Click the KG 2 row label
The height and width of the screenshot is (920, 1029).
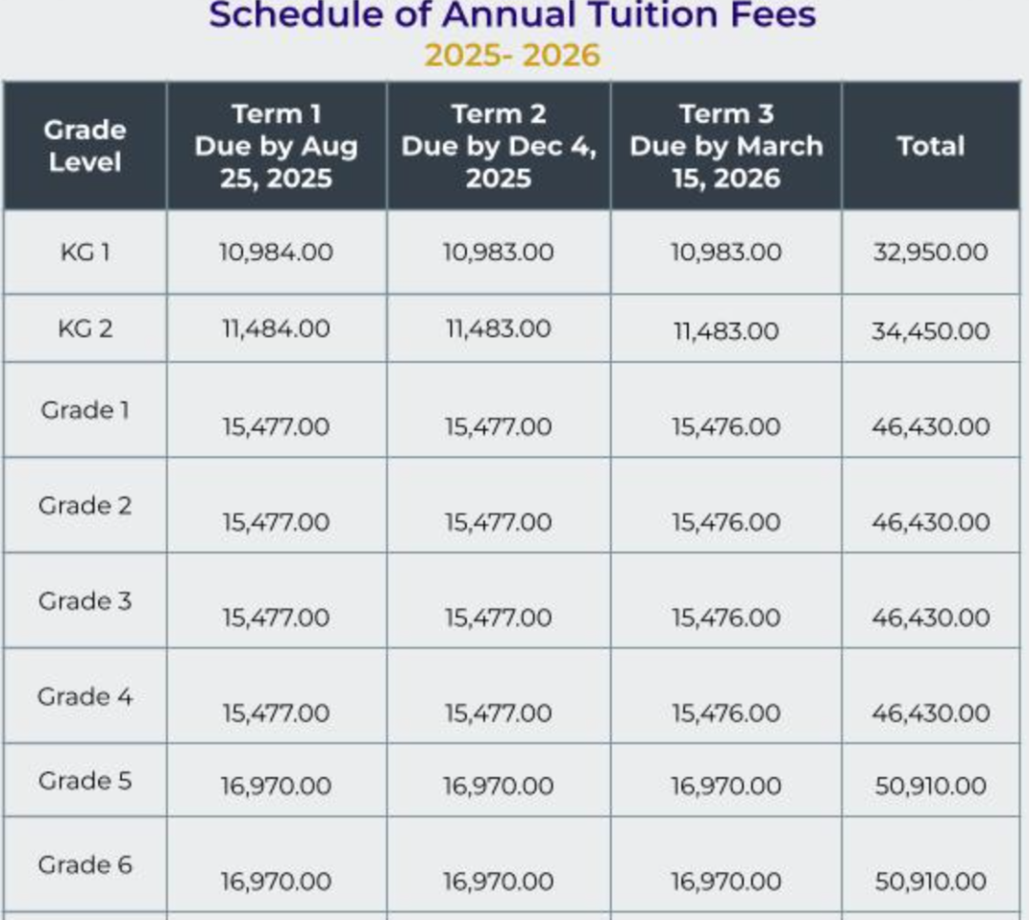tap(85, 329)
